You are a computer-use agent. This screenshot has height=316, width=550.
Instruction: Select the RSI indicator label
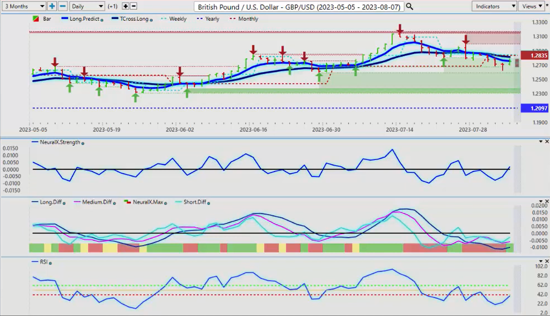[44, 262]
